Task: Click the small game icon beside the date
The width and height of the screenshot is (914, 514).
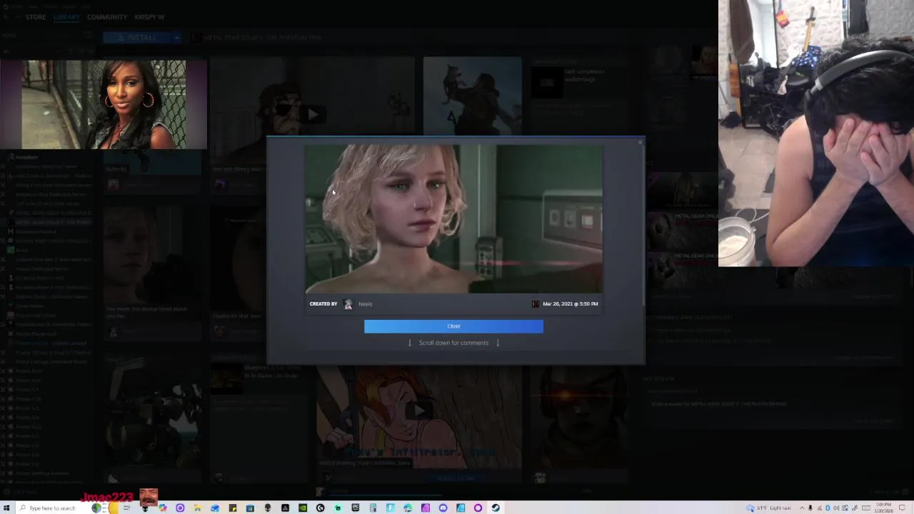Action: pos(536,304)
